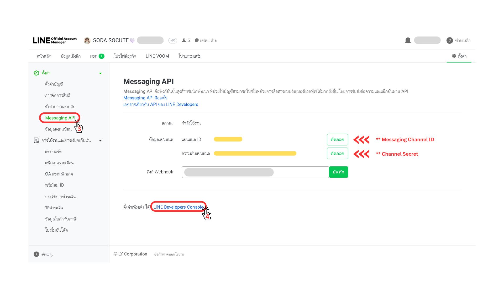504x283 pixels.
Task: Open the LINE Developers Console link
Action: 178,207
